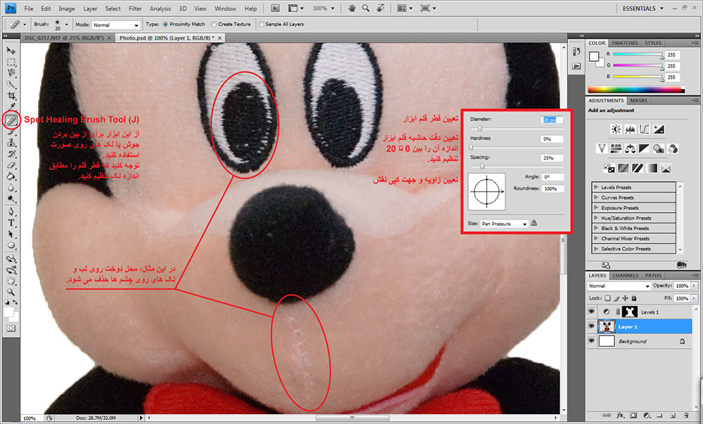
Task: Toggle lock image pixels
Action: click(617, 298)
